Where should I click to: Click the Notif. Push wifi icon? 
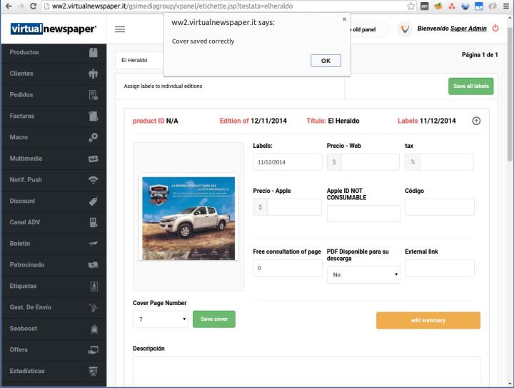(x=94, y=180)
